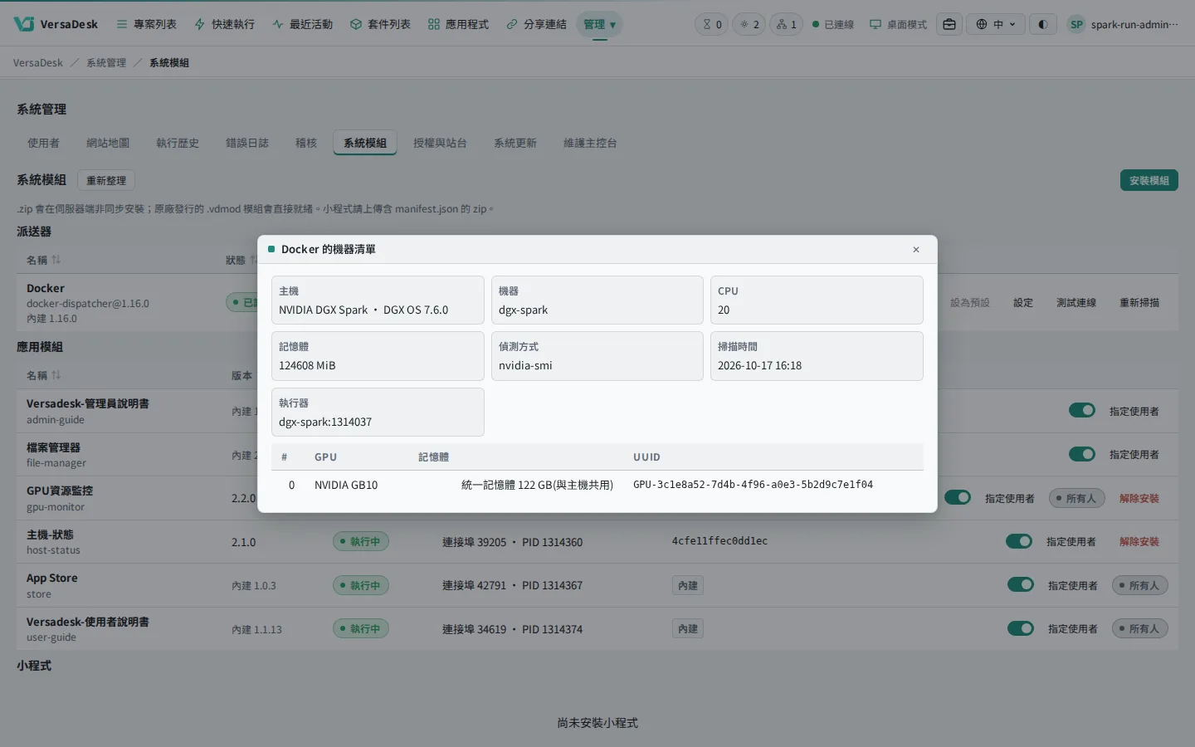This screenshot has height=747, width=1195.
Task: Click 重新掃描 in the Docker row
Action: pyautogui.click(x=1139, y=303)
